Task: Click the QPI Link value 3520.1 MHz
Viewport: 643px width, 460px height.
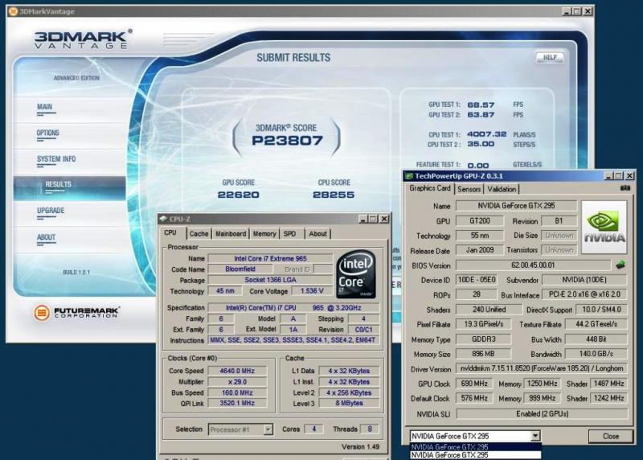Action: 237,403
